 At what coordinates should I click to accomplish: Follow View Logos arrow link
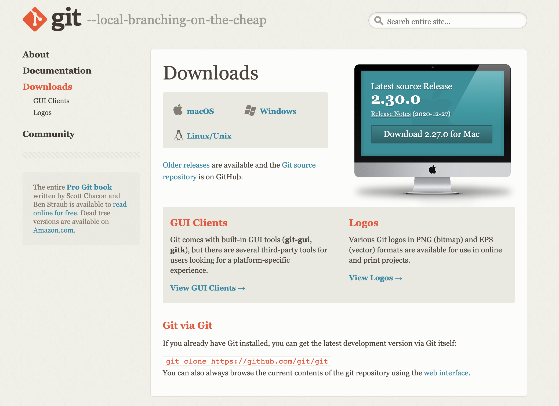[376, 278]
